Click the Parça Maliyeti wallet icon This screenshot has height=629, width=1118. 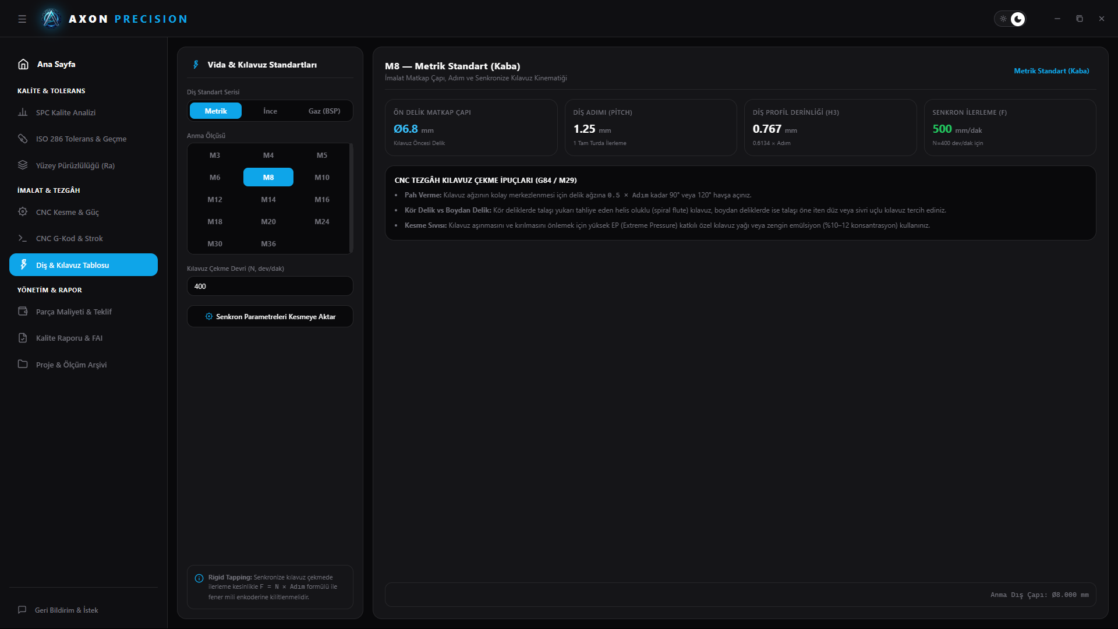(x=23, y=312)
